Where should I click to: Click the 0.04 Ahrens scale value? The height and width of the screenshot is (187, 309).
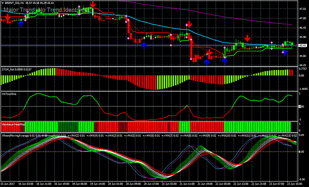[x=302, y=135]
